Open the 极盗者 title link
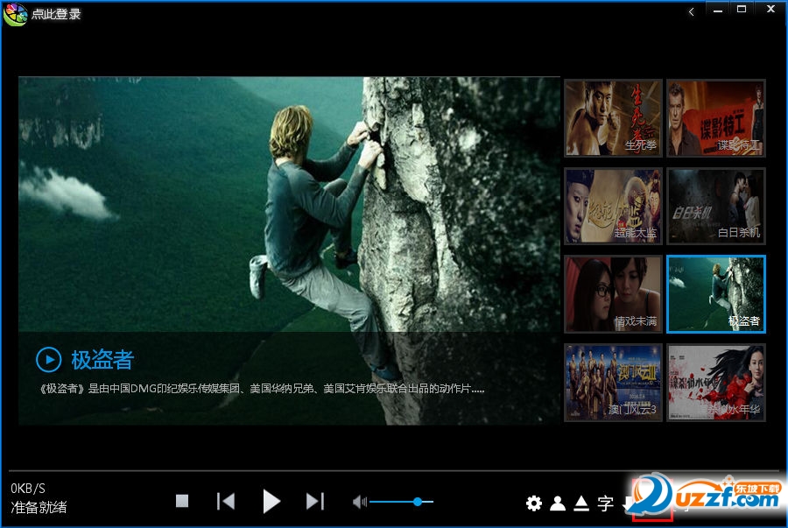Image resolution: width=788 pixels, height=528 pixels. [102, 360]
